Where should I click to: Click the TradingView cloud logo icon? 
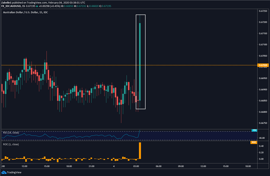coord(4,172)
